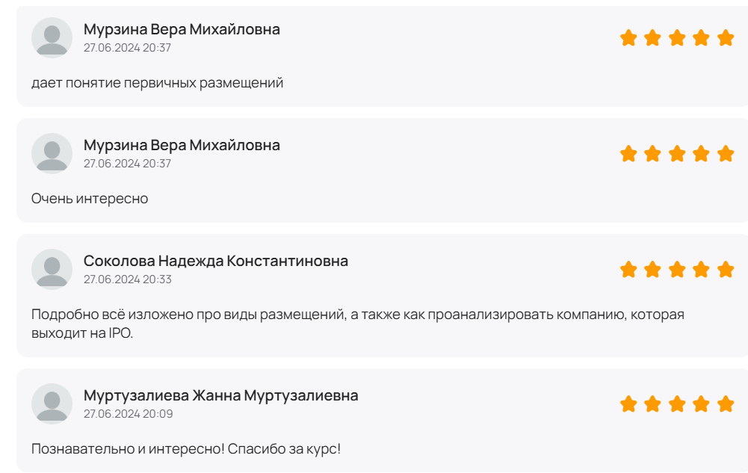Click Мурзина's name above "Очень интересно"
Viewport: 748px width, 473px height.
tap(182, 145)
